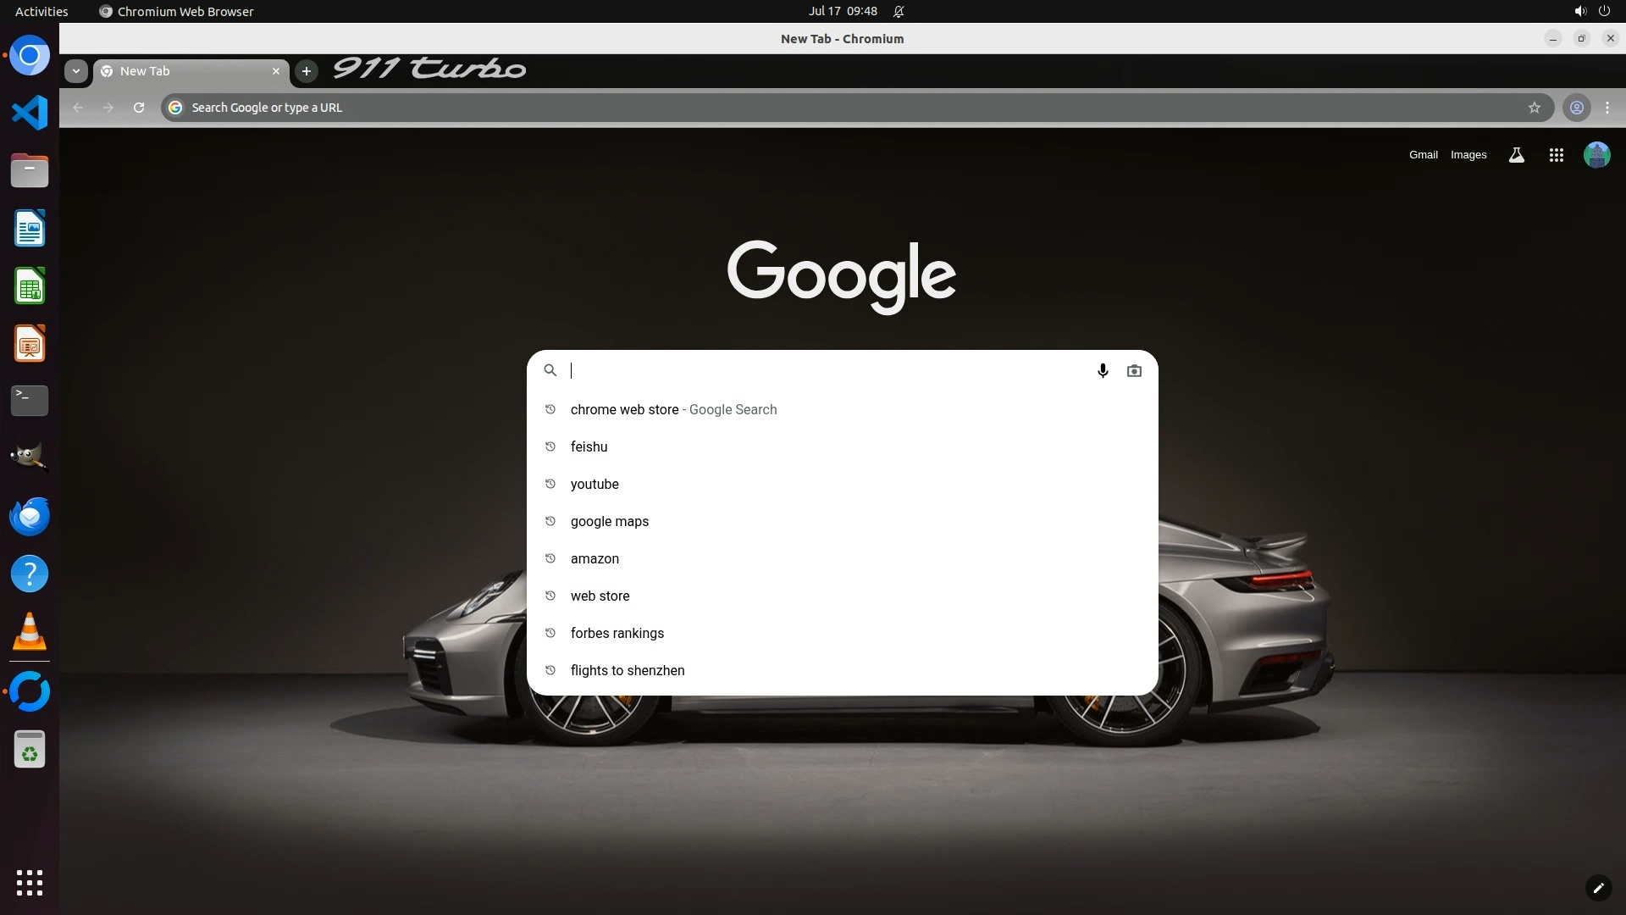
Task: Open the Gmail link
Action: click(x=1423, y=155)
